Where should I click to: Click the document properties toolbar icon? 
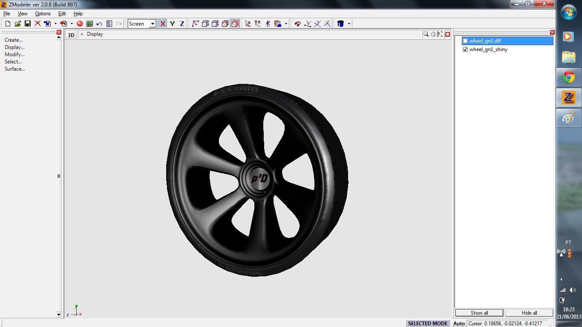tap(109, 24)
